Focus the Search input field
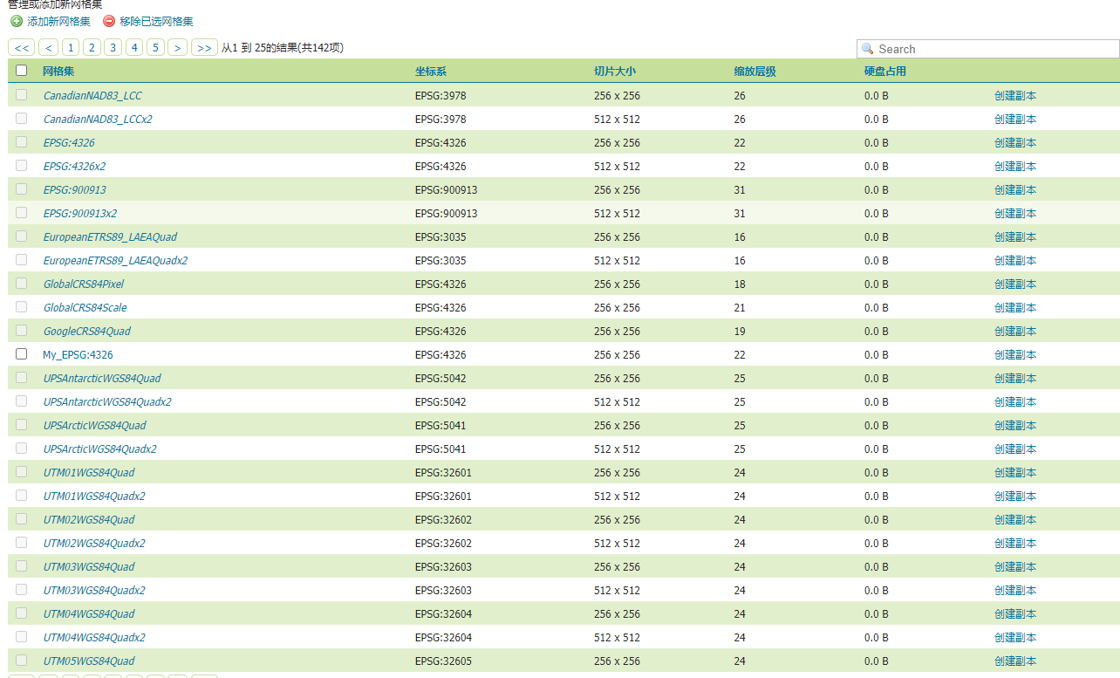 pyautogui.click(x=994, y=49)
